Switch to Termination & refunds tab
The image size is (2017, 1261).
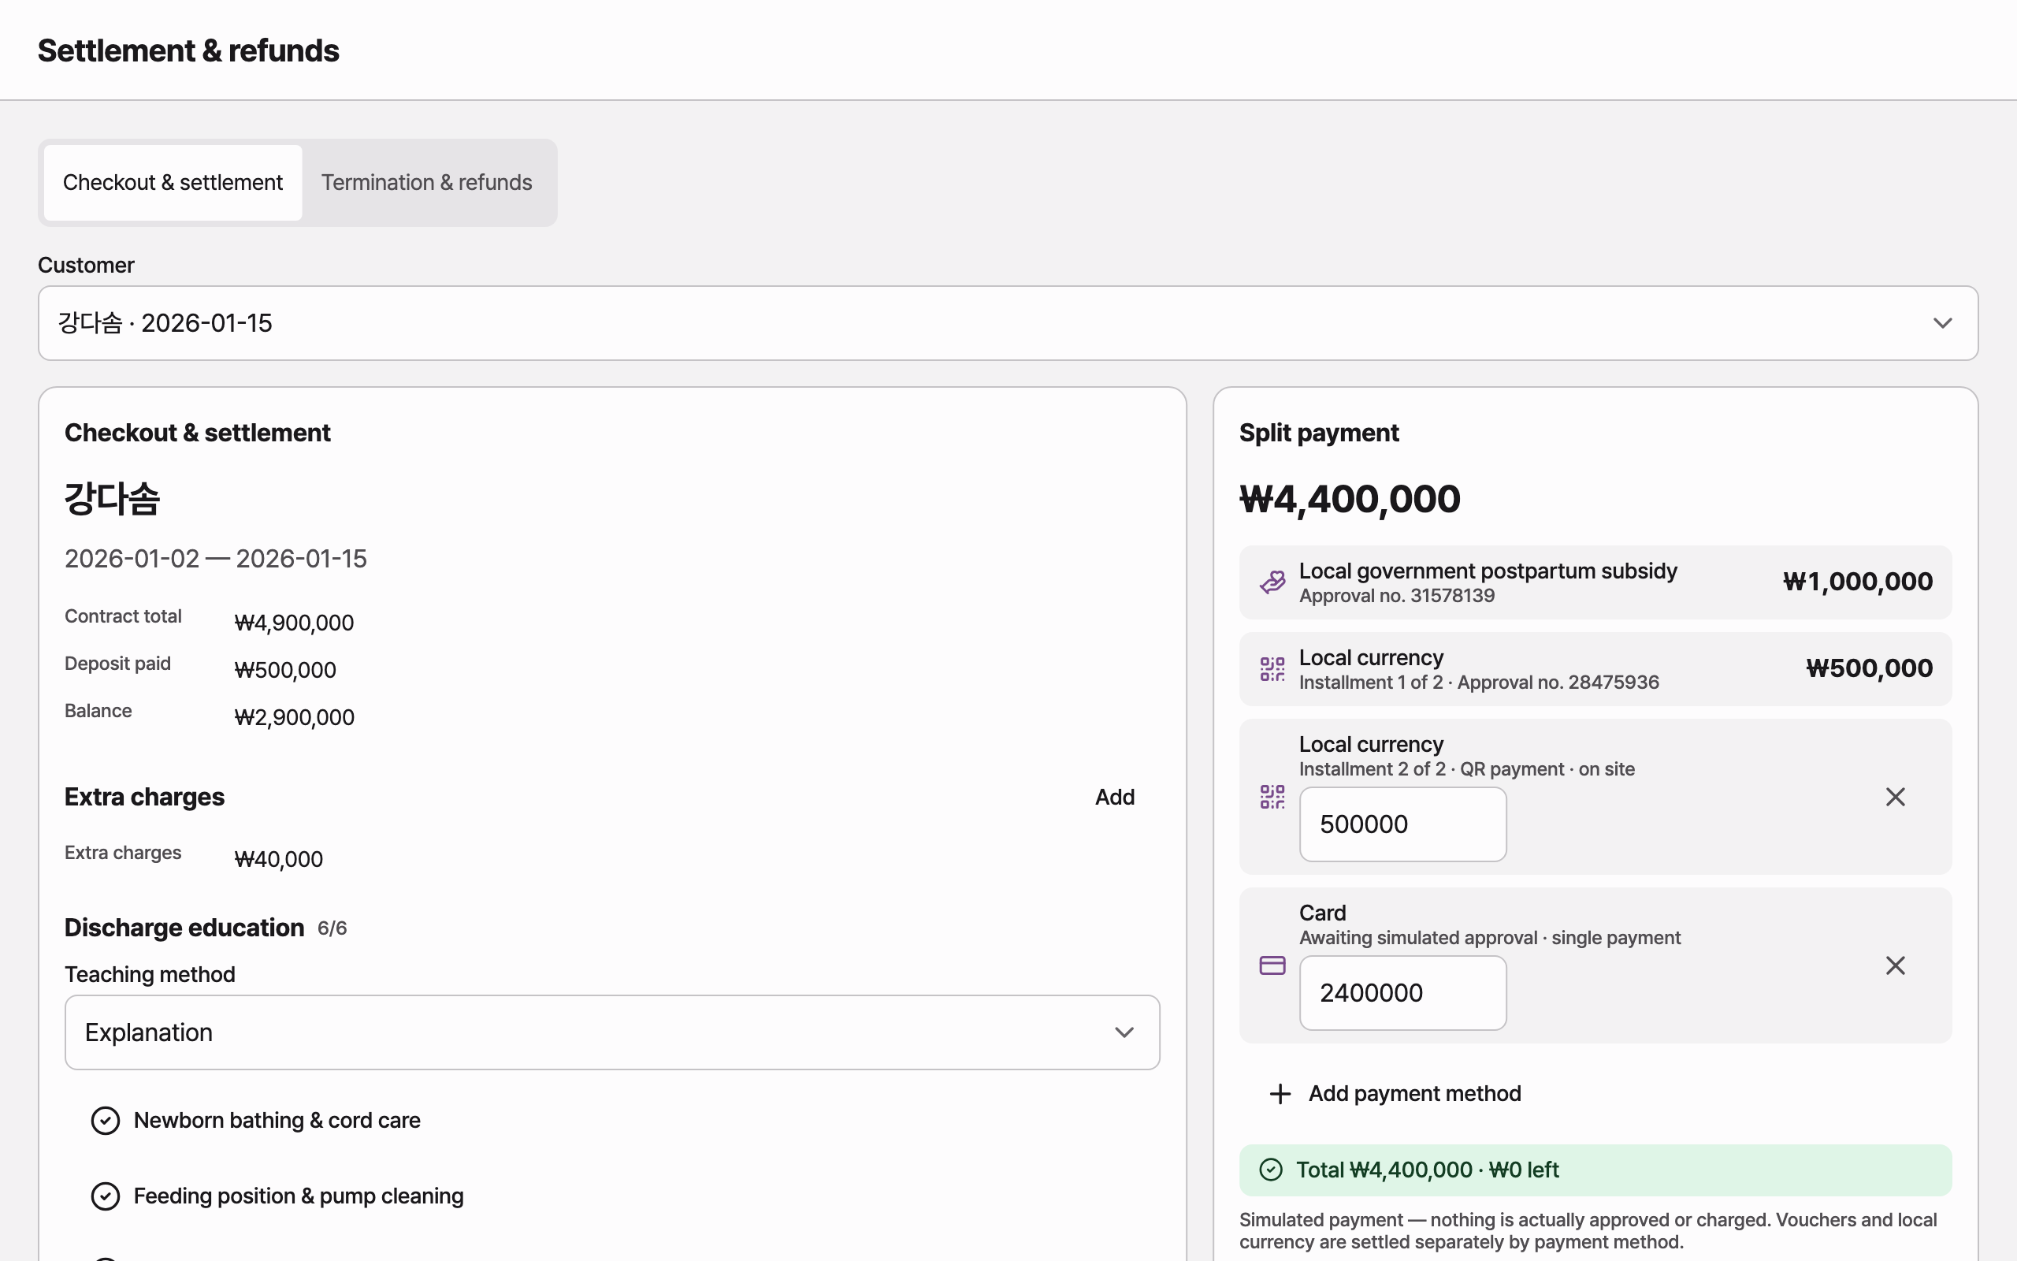click(427, 183)
